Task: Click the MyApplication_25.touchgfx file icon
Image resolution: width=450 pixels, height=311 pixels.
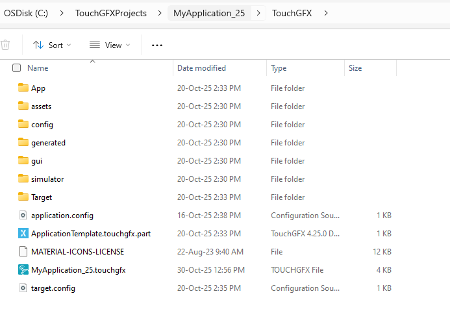Action: click(x=23, y=269)
